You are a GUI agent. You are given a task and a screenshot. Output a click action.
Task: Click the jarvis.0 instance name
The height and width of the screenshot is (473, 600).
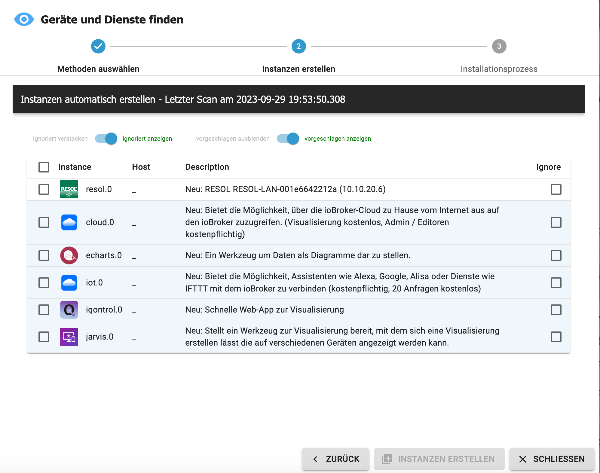(100, 337)
